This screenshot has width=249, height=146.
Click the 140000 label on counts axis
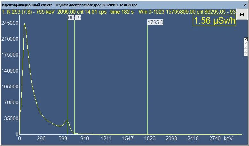[10, 71]
